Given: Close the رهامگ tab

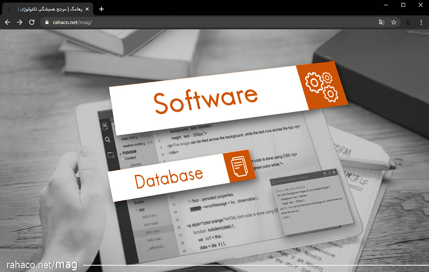Looking at the screenshot, I should coord(87,9).
